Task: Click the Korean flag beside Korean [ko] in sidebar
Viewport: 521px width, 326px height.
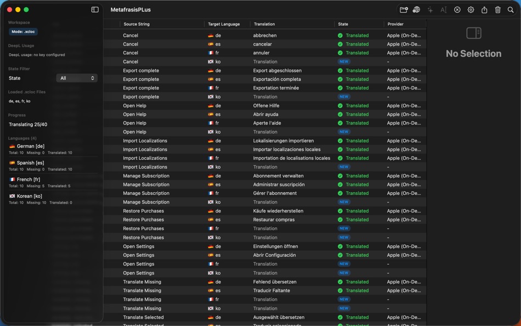Action: 12,196
